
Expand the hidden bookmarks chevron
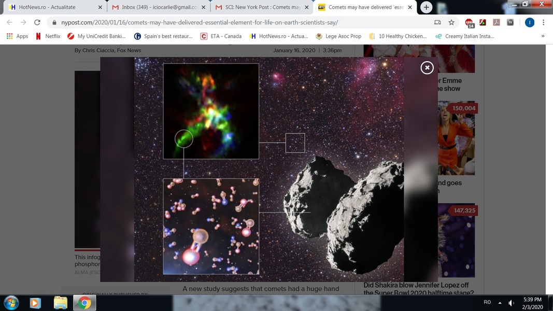click(543, 36)
